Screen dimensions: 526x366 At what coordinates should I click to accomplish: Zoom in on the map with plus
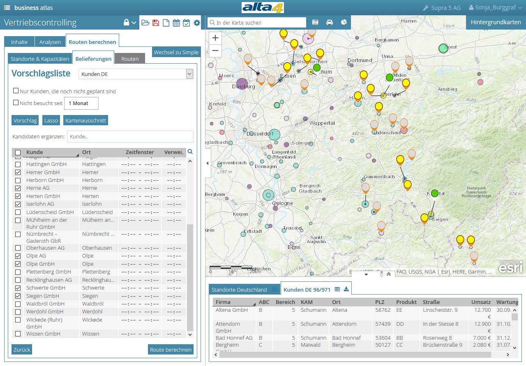(x=216, y=38)
